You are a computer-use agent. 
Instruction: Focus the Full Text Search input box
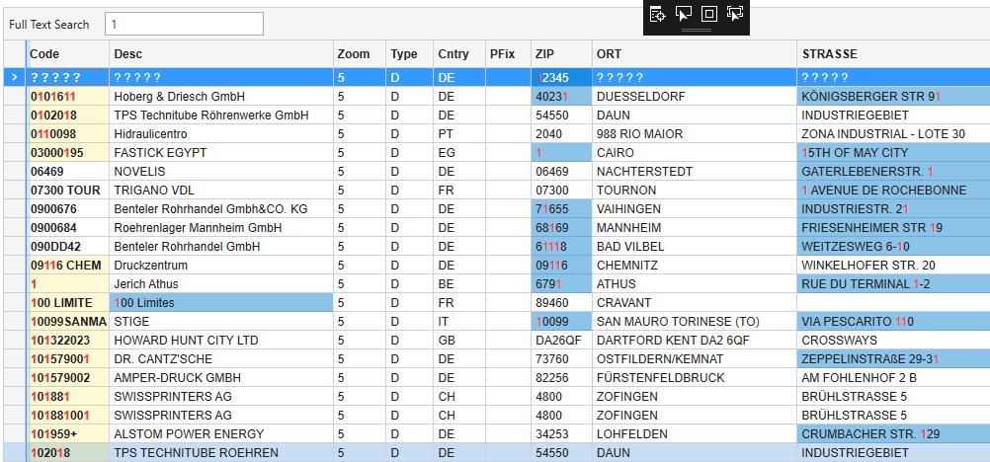184,24
